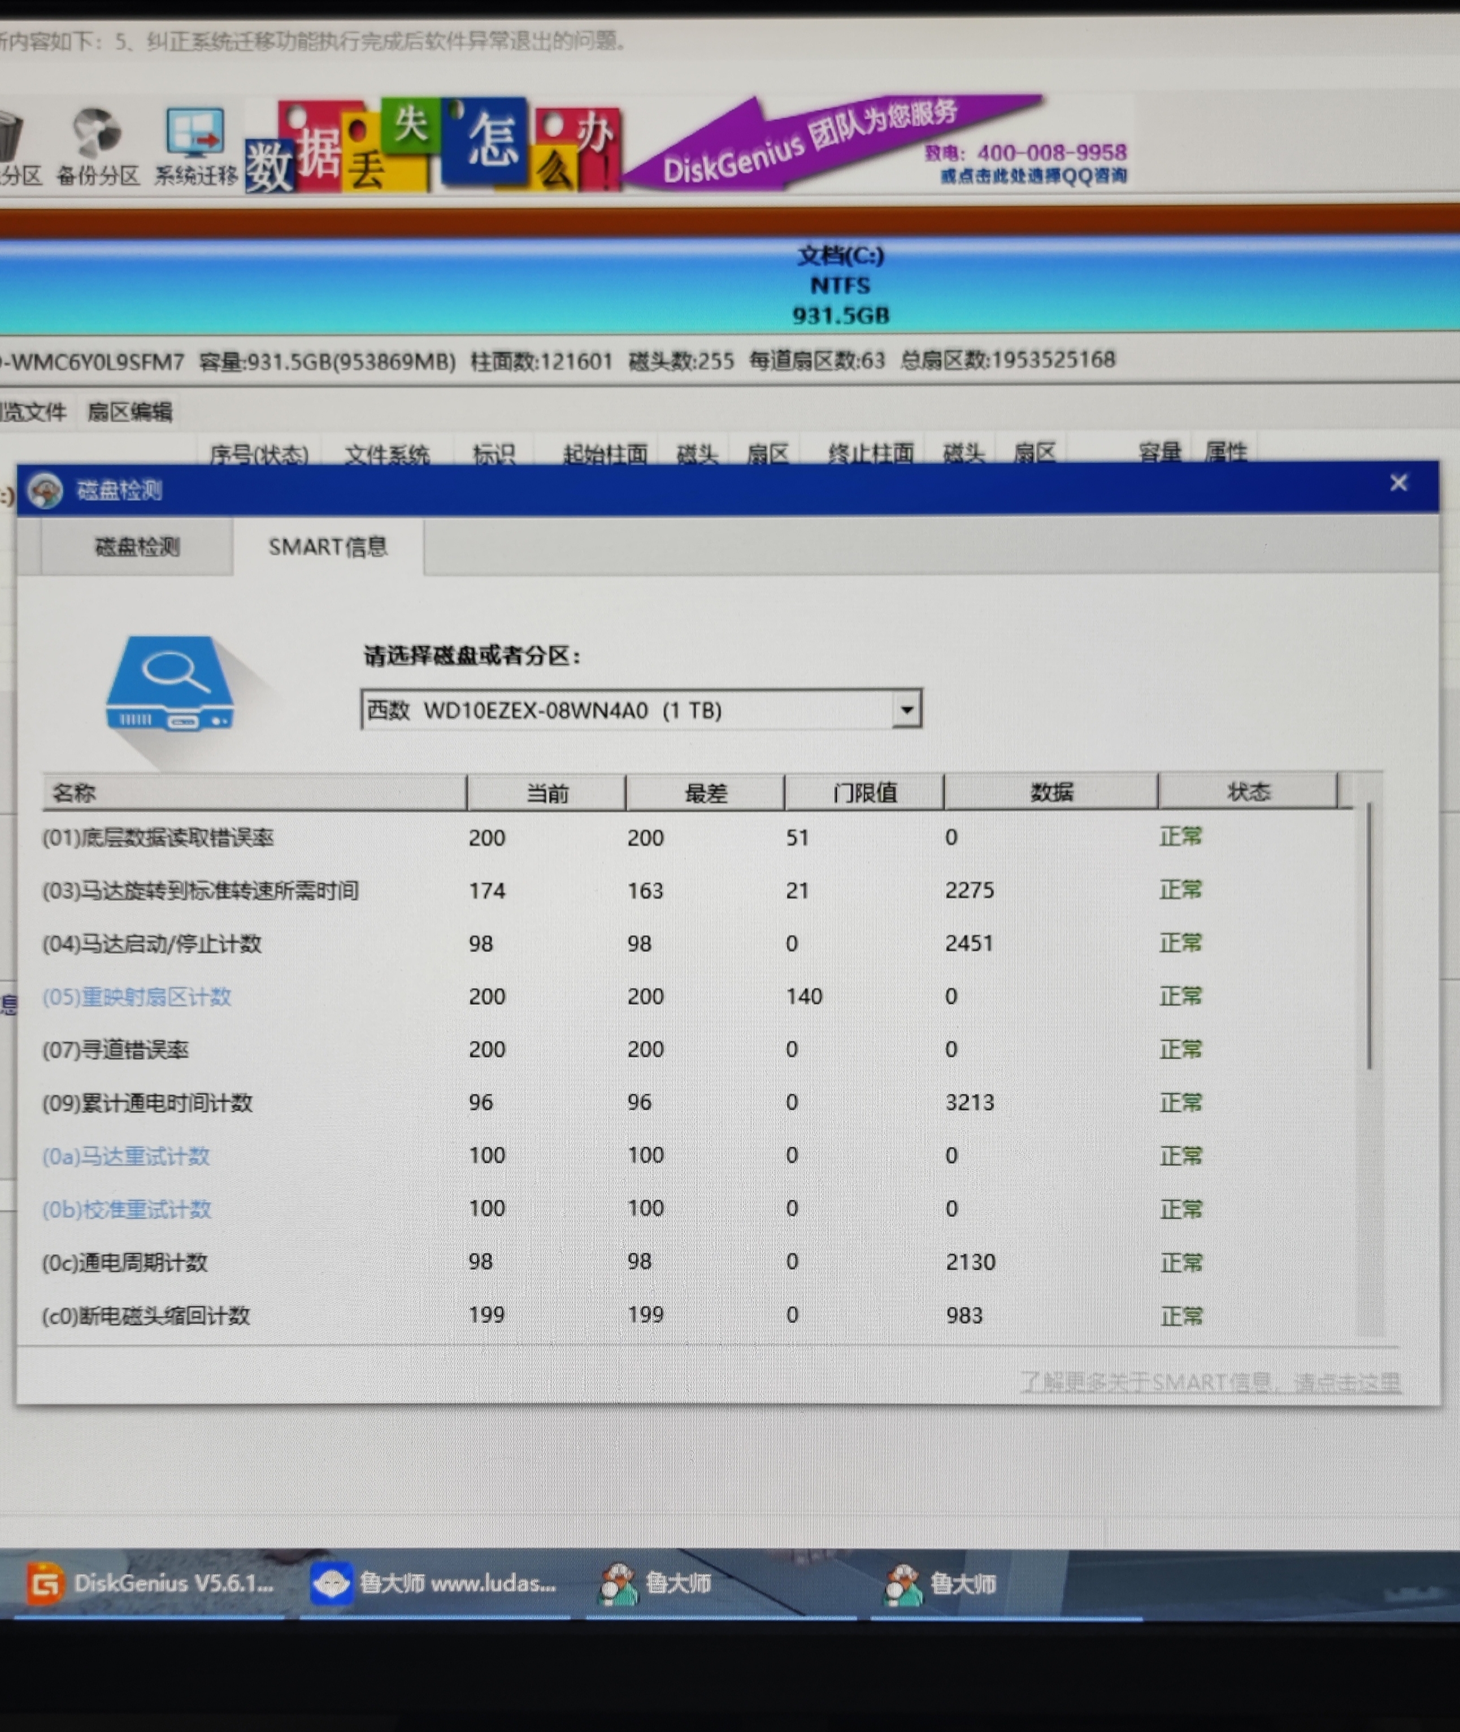Click the data value 2275
Image resolution: width=1460 pixels, height=1732 pixels.
(969, 890)
